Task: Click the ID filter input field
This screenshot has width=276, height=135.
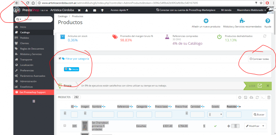Action: (x=74, y=115)
